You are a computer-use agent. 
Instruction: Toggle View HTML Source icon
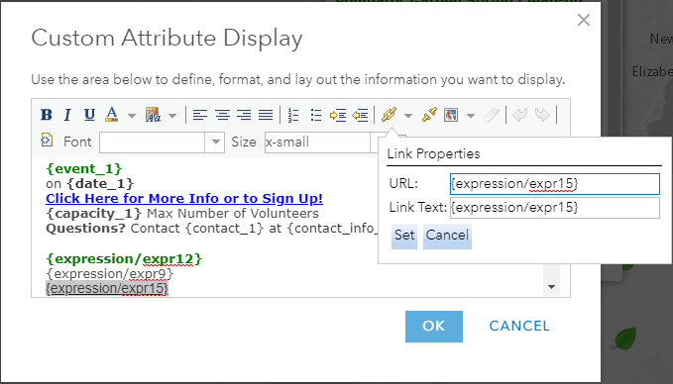click(47, 140)
